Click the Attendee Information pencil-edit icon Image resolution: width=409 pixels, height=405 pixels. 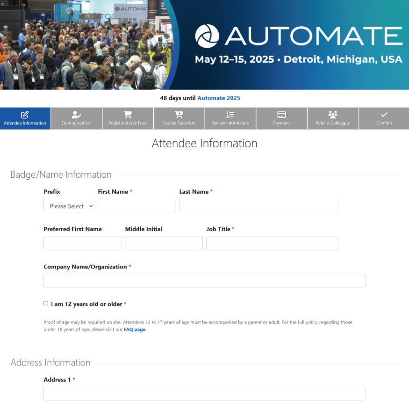25,115
